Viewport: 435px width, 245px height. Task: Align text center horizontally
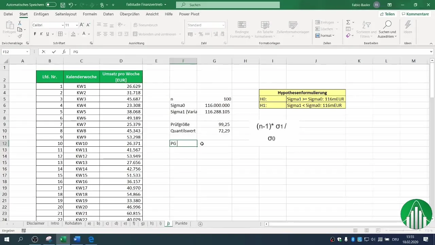(x=105, y=34)
